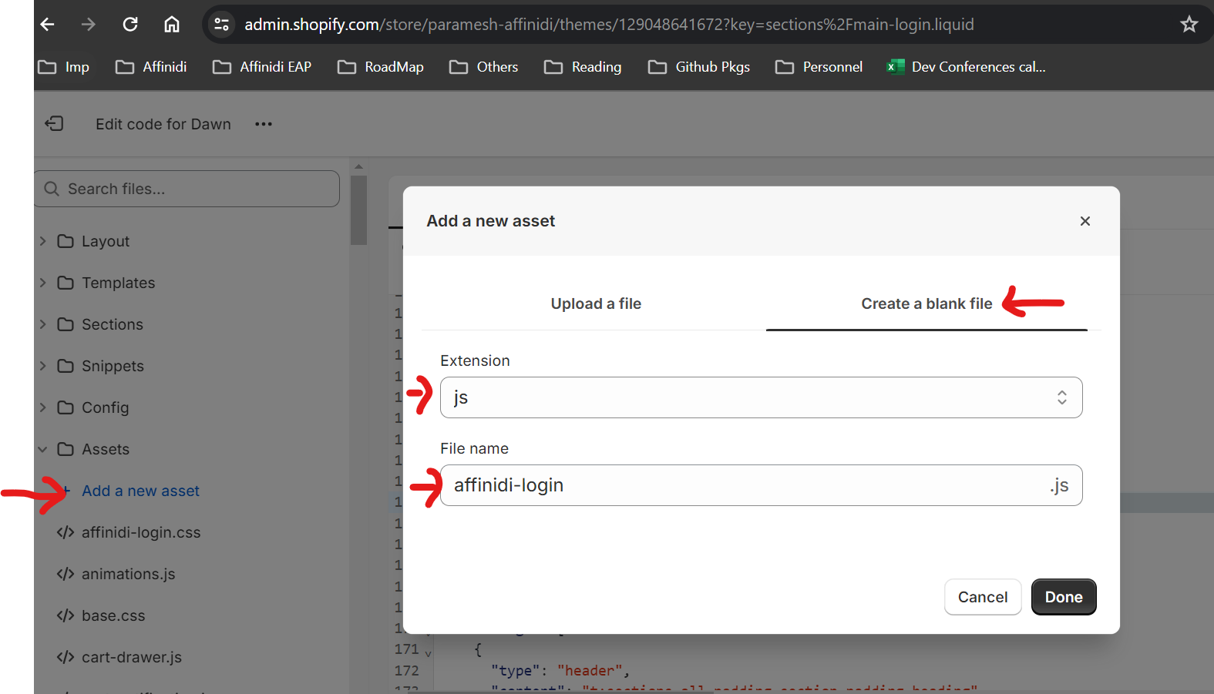Image resolution: width=1214 pixels, height=694 pixels.
Task: Click the file tree scrollbar thumb
Action: tap(358, 210)
